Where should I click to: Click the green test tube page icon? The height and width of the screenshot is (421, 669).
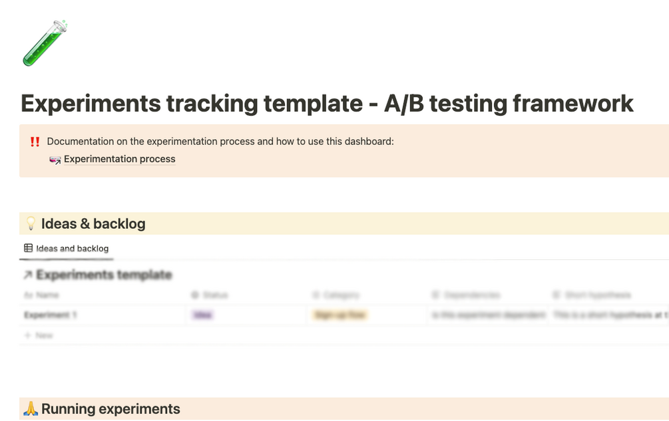click(x=45, y=43)
